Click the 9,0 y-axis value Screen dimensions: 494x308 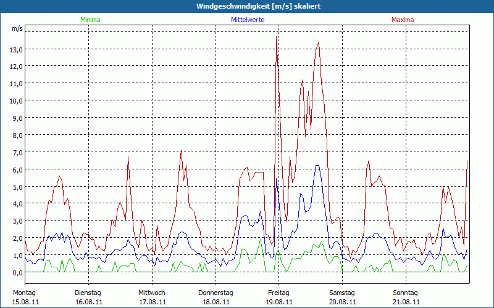[x=17, y=118]
